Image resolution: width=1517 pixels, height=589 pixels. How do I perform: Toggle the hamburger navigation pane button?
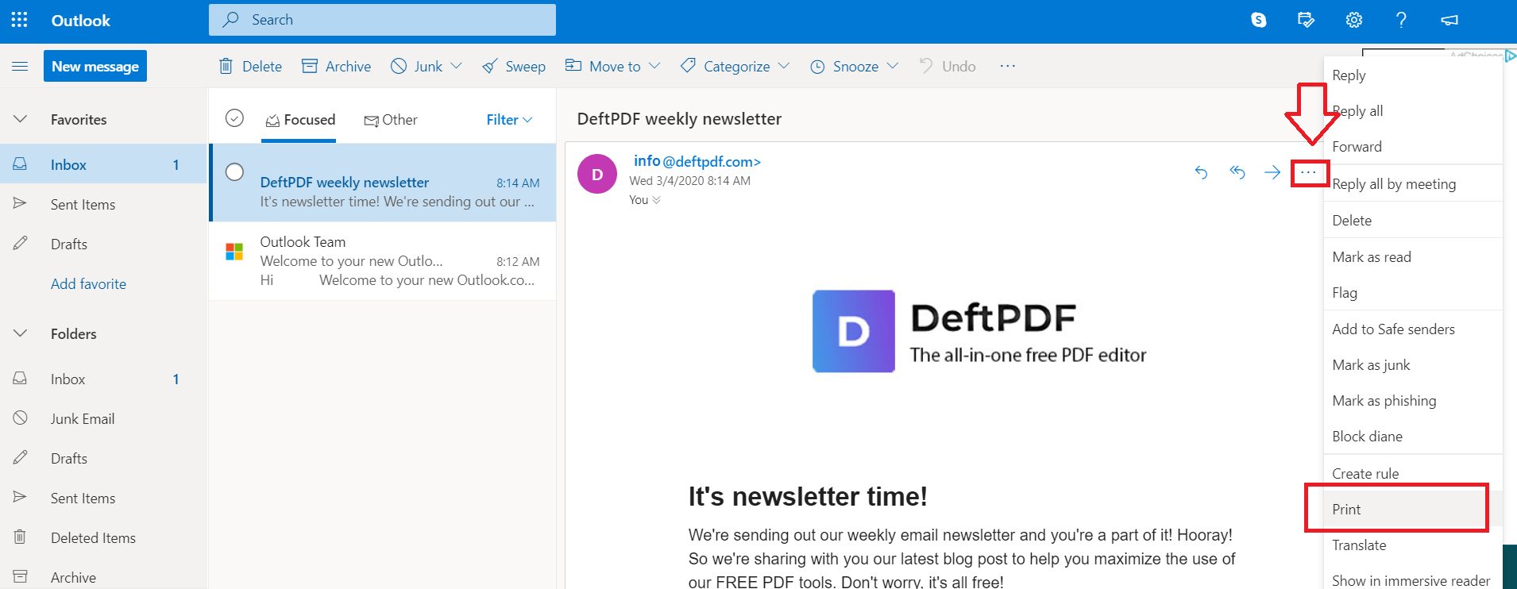pos(20,67)
